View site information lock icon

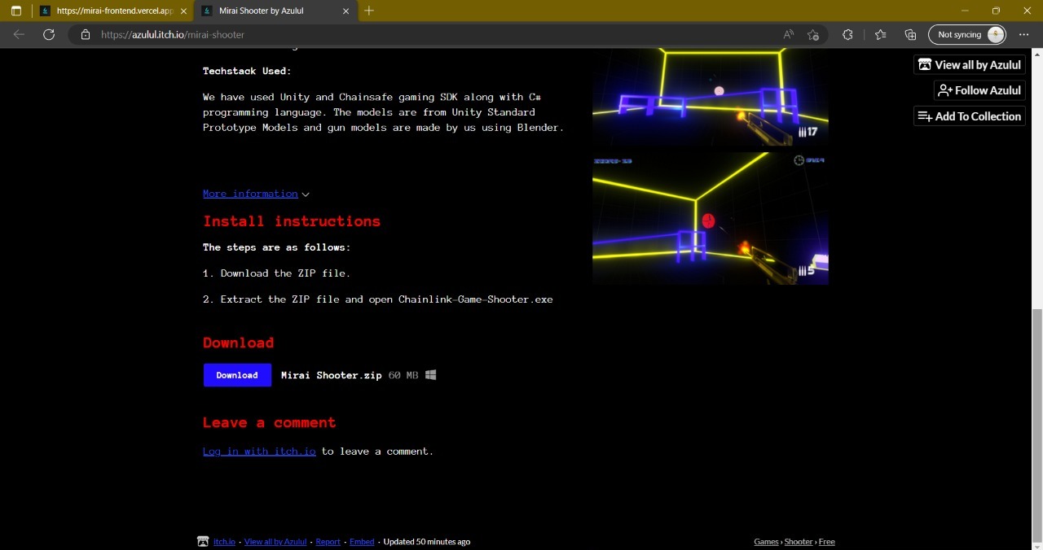pyautogui.click(x=85, y=34)
